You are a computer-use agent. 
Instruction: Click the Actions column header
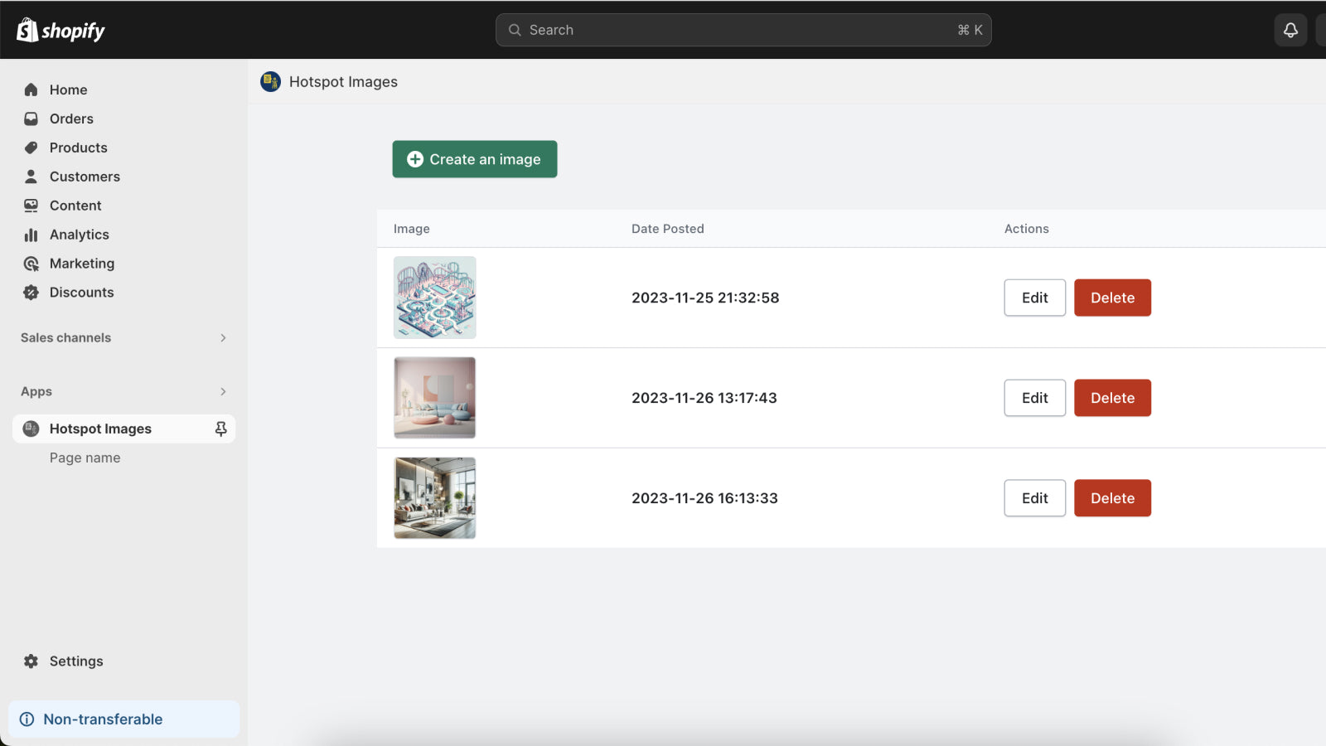tap(1027, 229)
